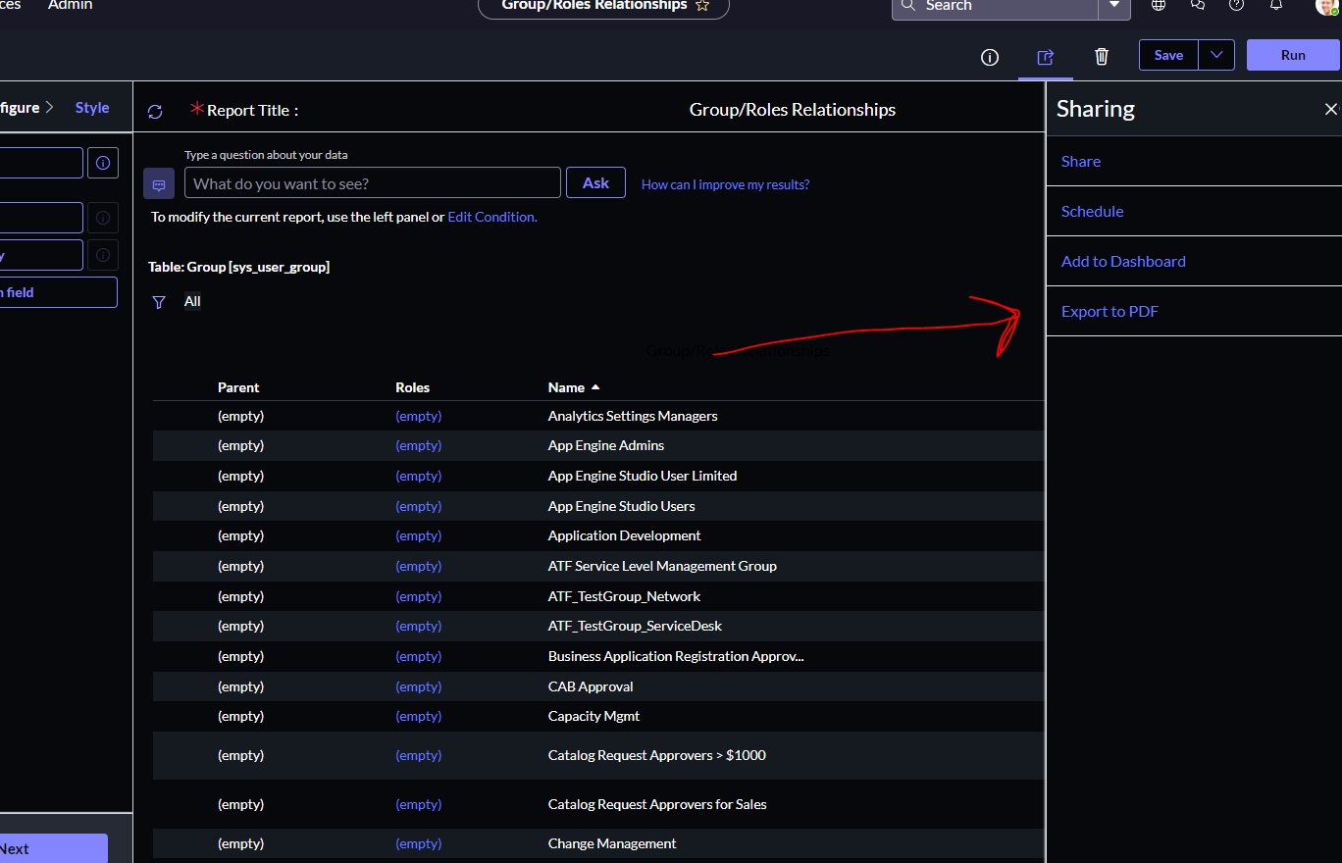Toggle the favorite star on Group/Roles Relationships
The image size is (1342, 863).
(x=703, y=6)
